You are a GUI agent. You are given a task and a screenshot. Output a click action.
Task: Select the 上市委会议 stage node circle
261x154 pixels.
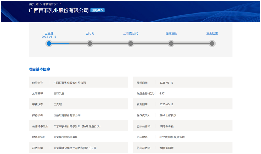point(130,43)
